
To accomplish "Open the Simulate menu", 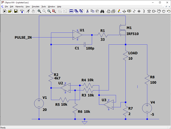I will tap(35, 6).
